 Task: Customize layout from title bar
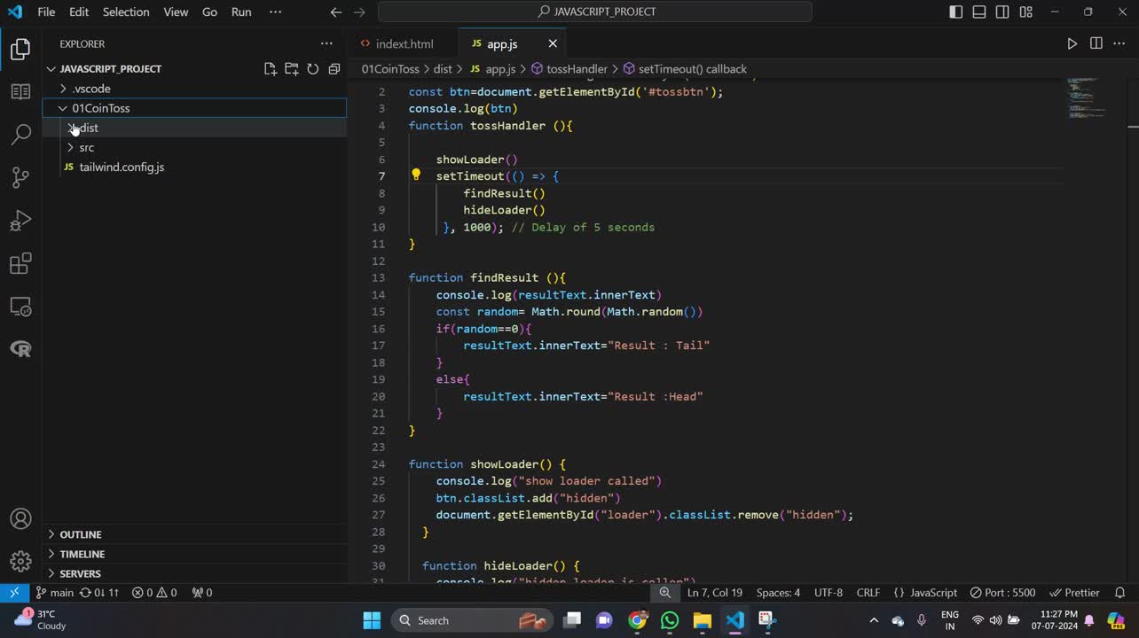click(x=1025, y=12)
